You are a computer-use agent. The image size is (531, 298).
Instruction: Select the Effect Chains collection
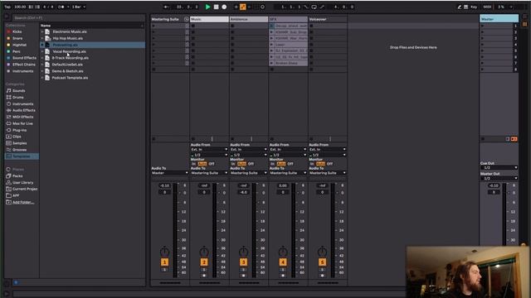24,65
